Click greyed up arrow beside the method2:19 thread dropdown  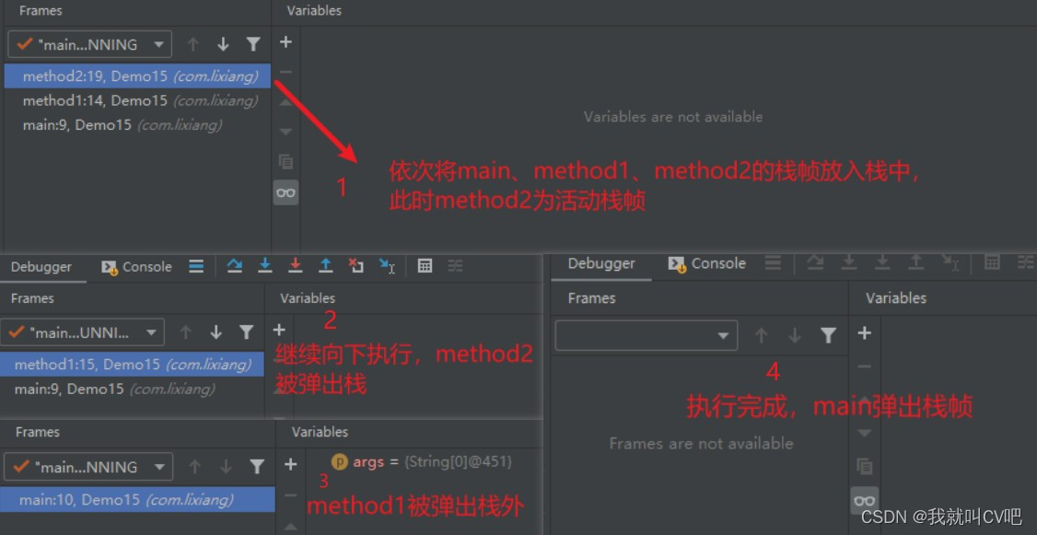[193, 44]
